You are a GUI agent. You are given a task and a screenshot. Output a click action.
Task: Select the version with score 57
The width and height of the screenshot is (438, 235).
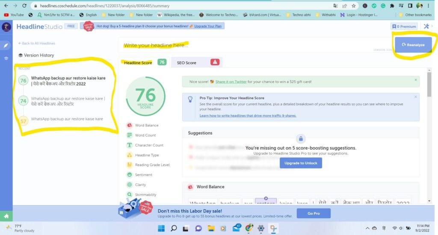[x=61, y=120]
